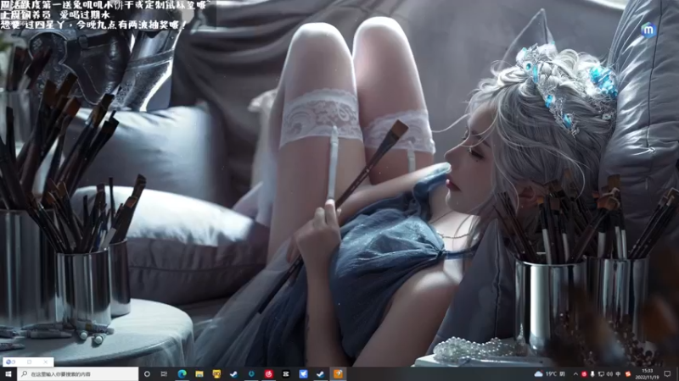Image resolution: width=679 pixels, height=381 pixels.
Task: Launch Microsoft Edge from the taskbar
Action: click(182, 374)
